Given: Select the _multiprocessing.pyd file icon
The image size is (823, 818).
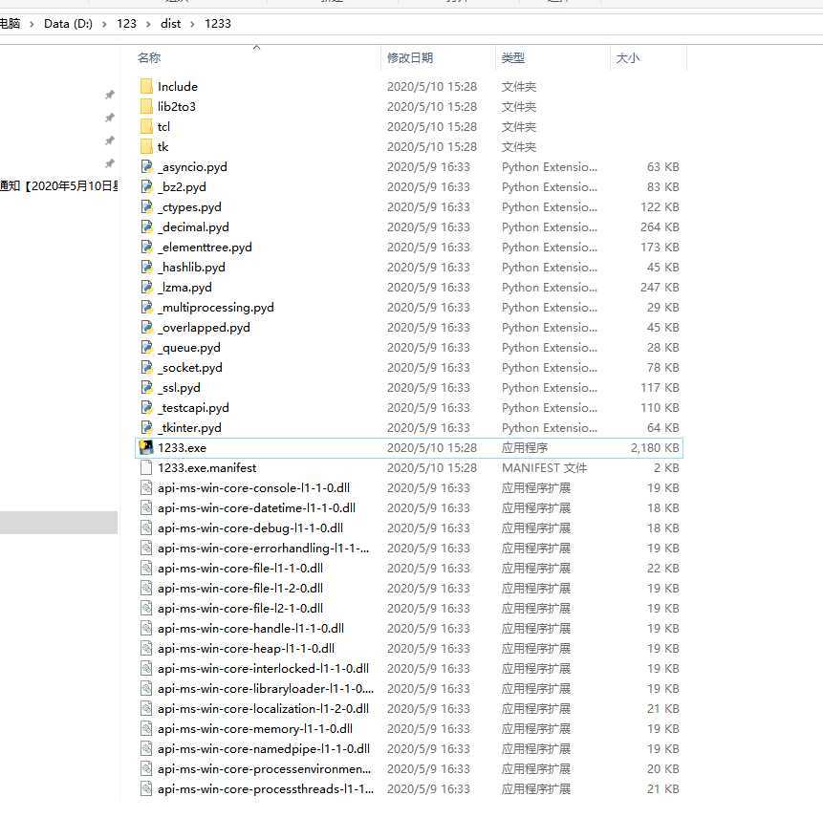Looking at the screenshot, I should point(146,307).
